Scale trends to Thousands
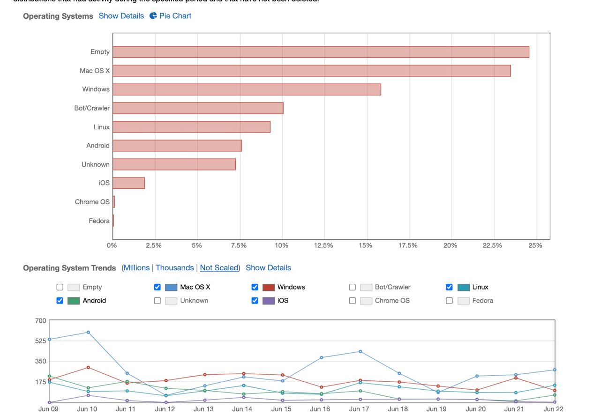Image resolution: width=600 pixels, height=415 pixels. 175,268
